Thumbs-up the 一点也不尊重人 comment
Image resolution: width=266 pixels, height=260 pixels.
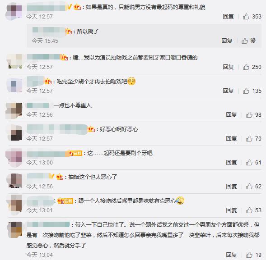click(x=249, y=115)
